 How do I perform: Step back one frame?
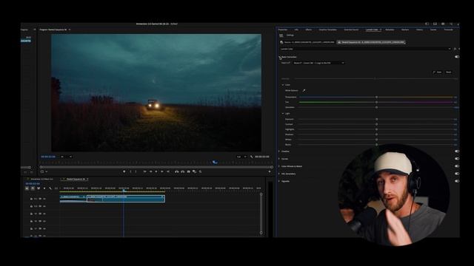(150, 171)
